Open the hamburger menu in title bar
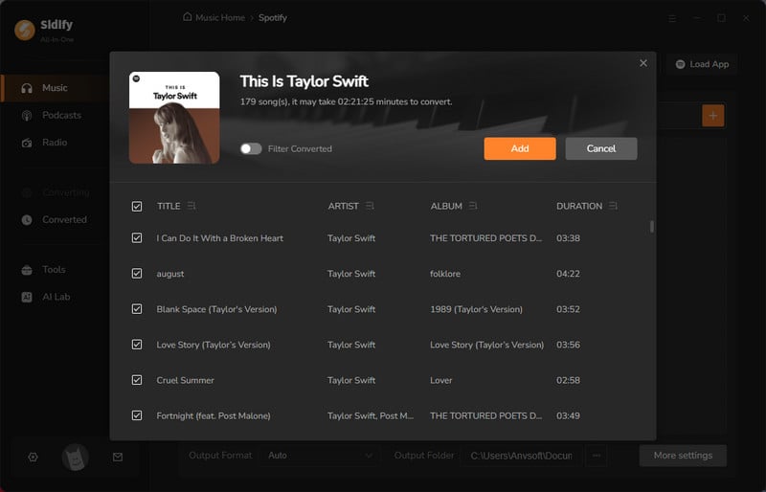The image size is (766, 492). tap(672, 18)
